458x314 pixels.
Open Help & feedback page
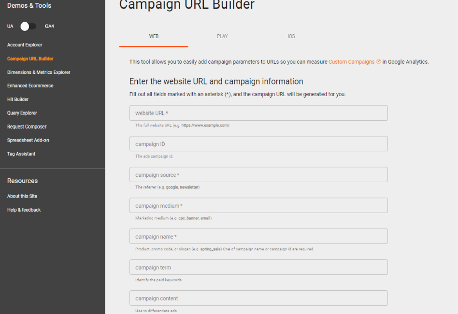pos(24,210)
